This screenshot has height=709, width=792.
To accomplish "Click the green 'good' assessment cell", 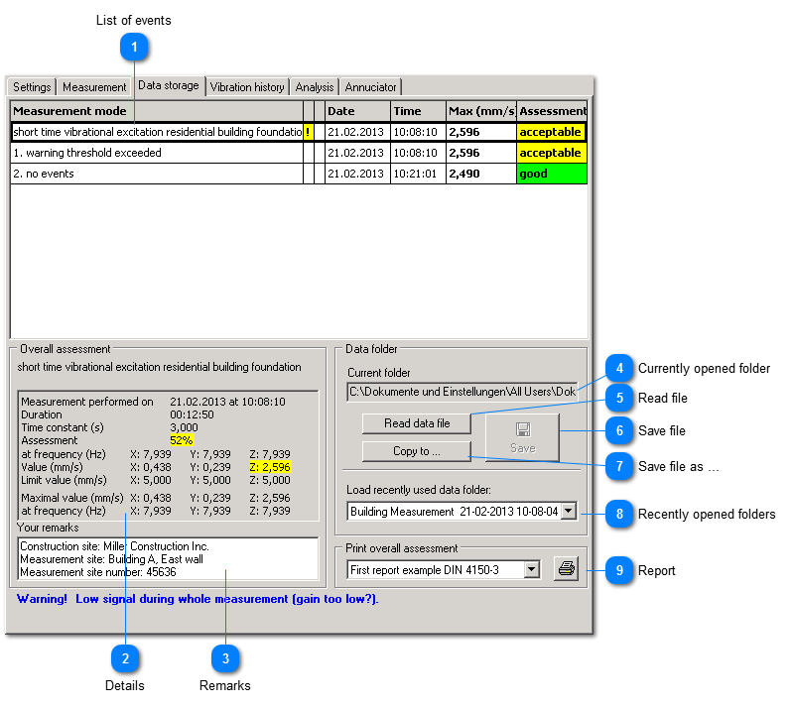I will [x=551, y=175].
